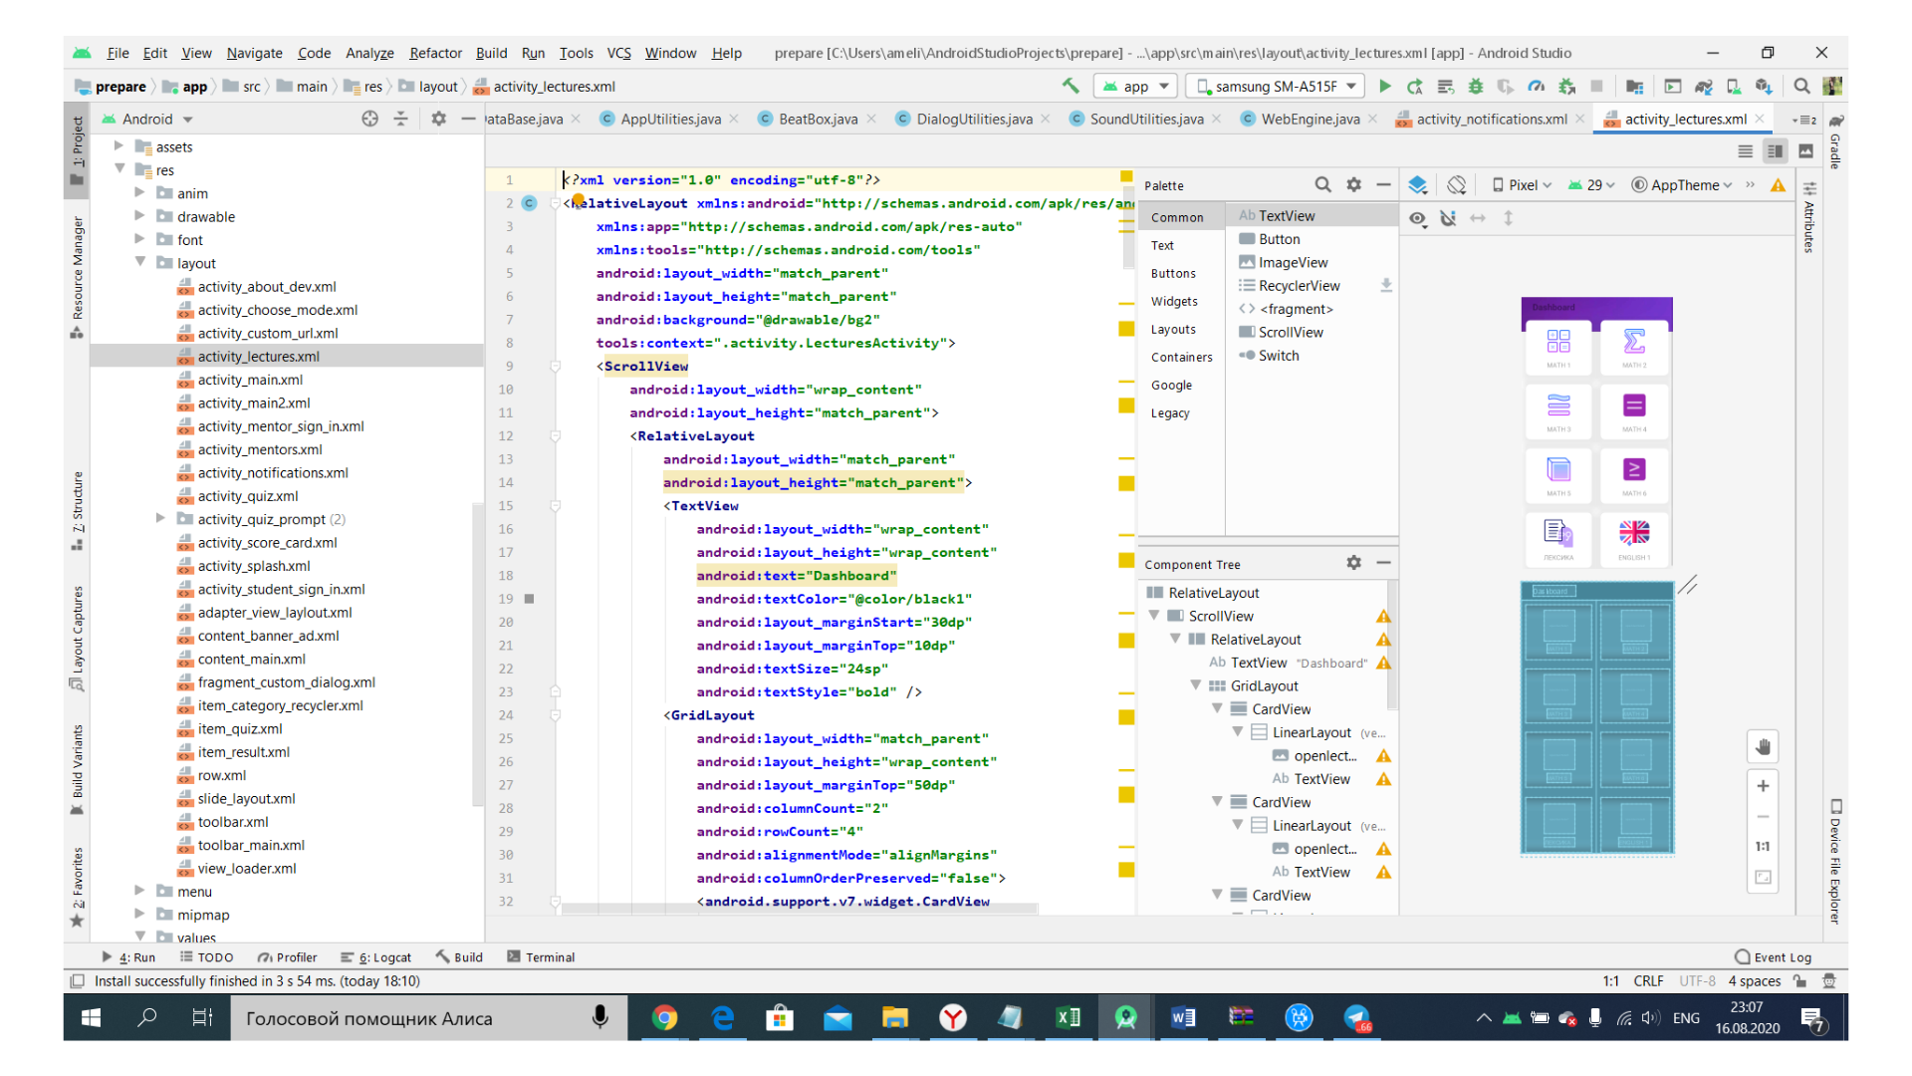Screen dimensions: 1912x1076
Task: Switch editor to Split view mode
Action: pyautogui.click(x=1775, y=151)
